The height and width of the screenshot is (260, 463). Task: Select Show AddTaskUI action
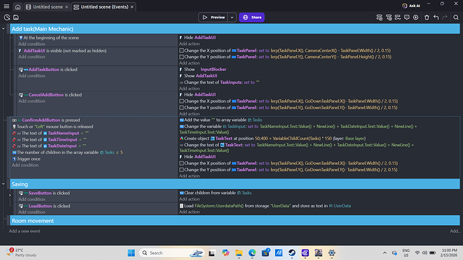[x=198, y=76]
